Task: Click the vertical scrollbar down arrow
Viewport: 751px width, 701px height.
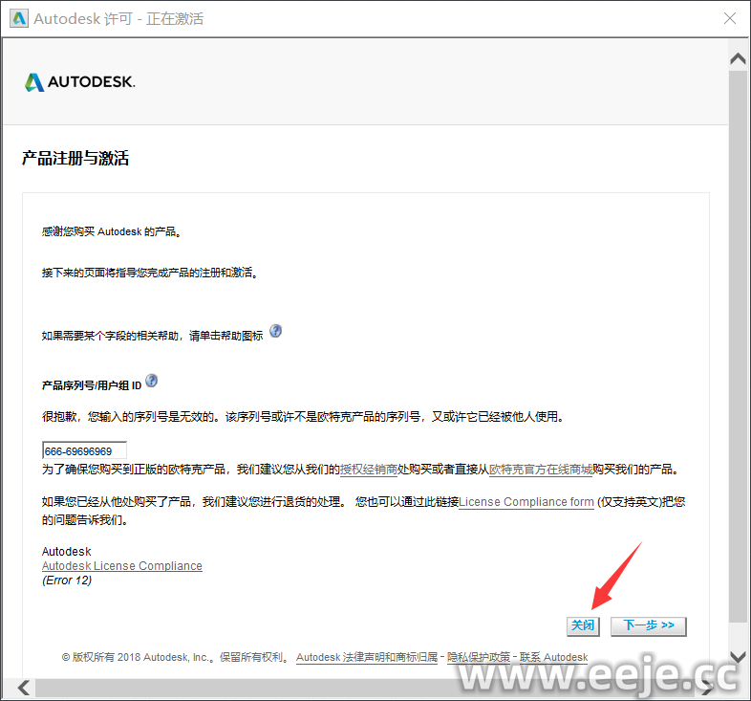Action: click(738, 657)
